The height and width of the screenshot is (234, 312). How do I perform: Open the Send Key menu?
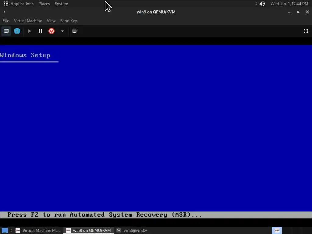[x=69, y=21]
